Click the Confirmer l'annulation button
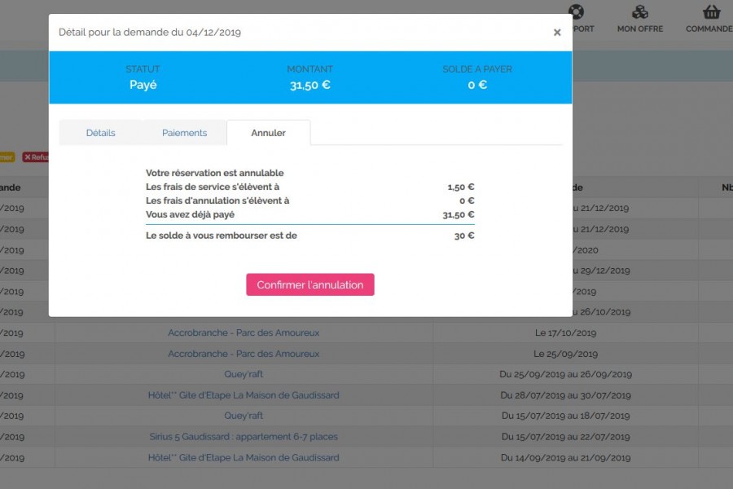Viewport: 733px width, 489px height. [309, 284]
